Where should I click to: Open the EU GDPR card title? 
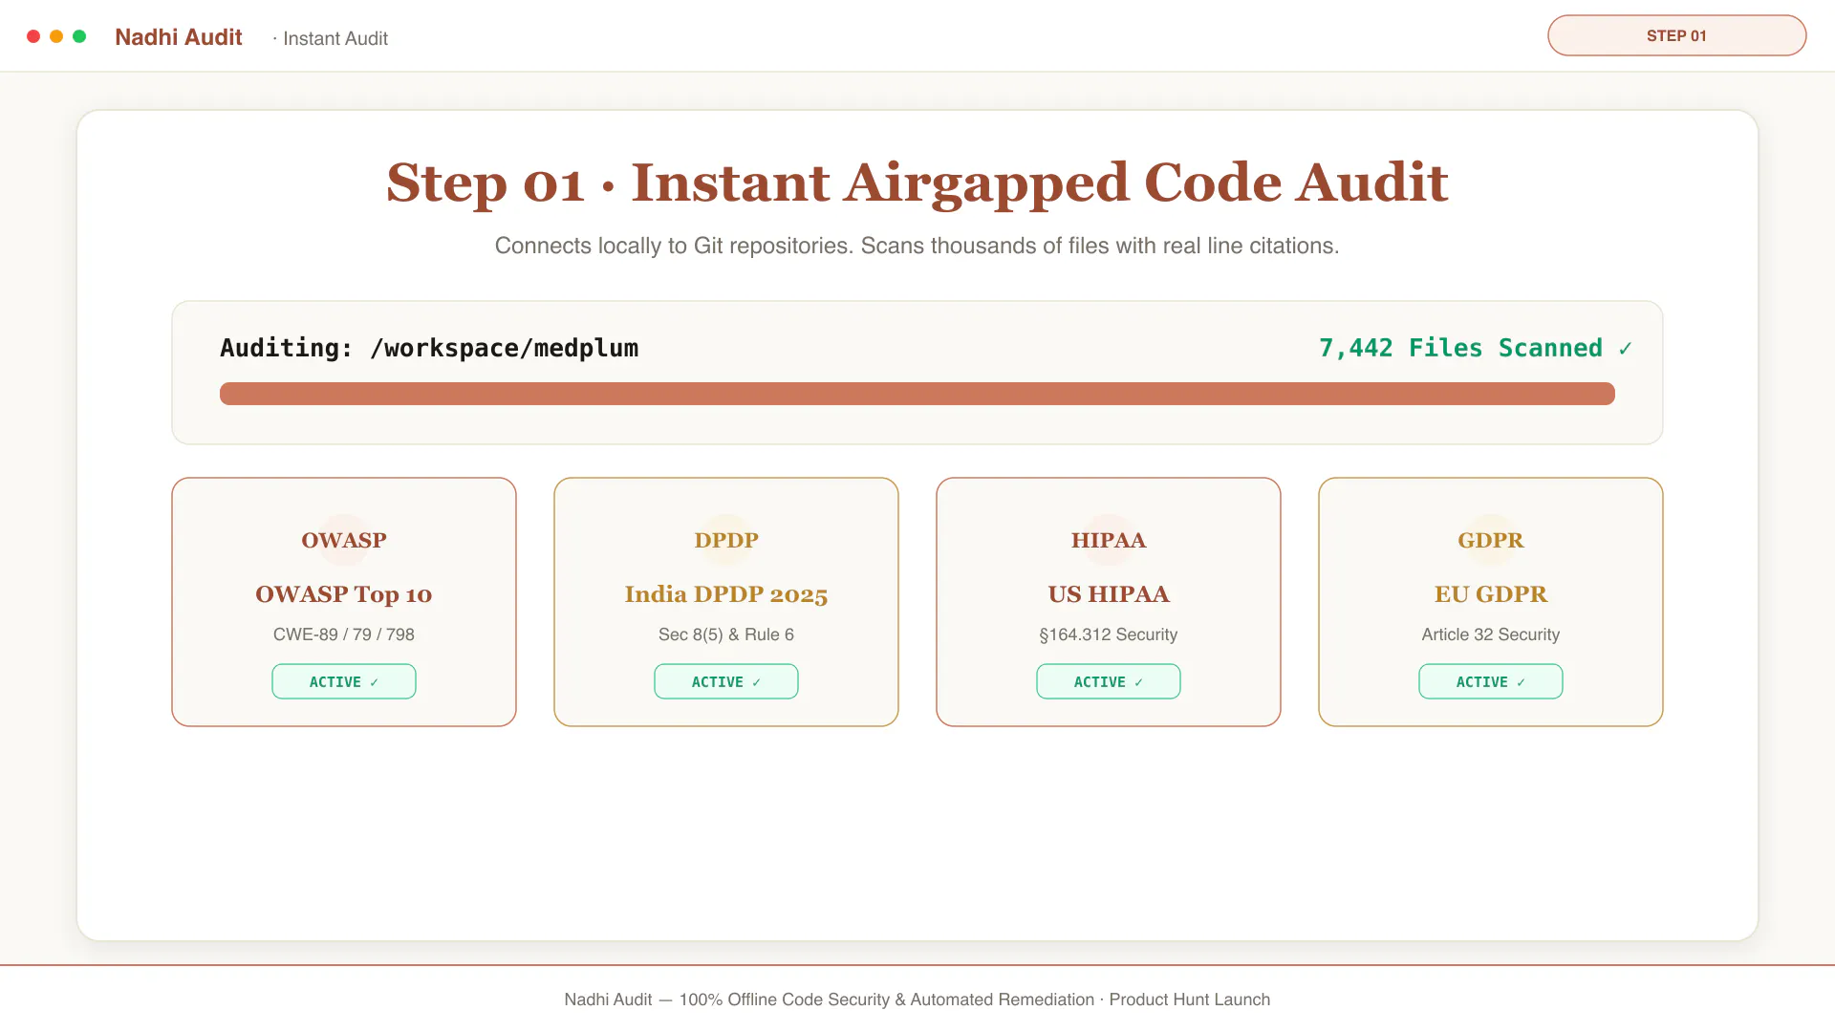(x=1491, y=594)
